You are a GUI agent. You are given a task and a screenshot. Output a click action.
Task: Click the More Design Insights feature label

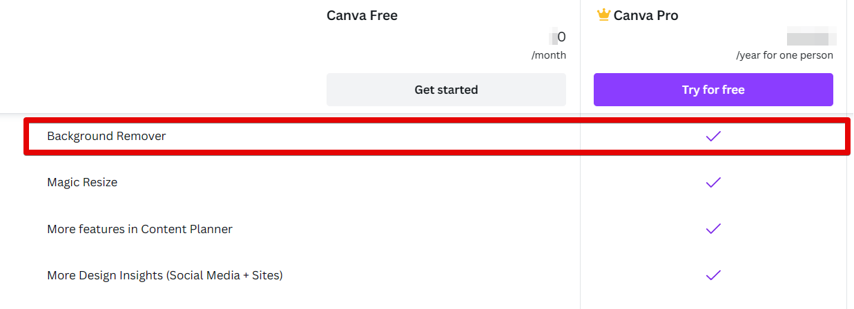coord(165,275)
